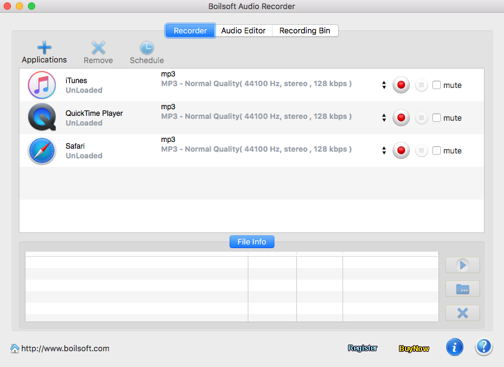This screenshot has width=504, height=367.
Task: Switch to the Recorder tab
Action: tap(190, 31)
